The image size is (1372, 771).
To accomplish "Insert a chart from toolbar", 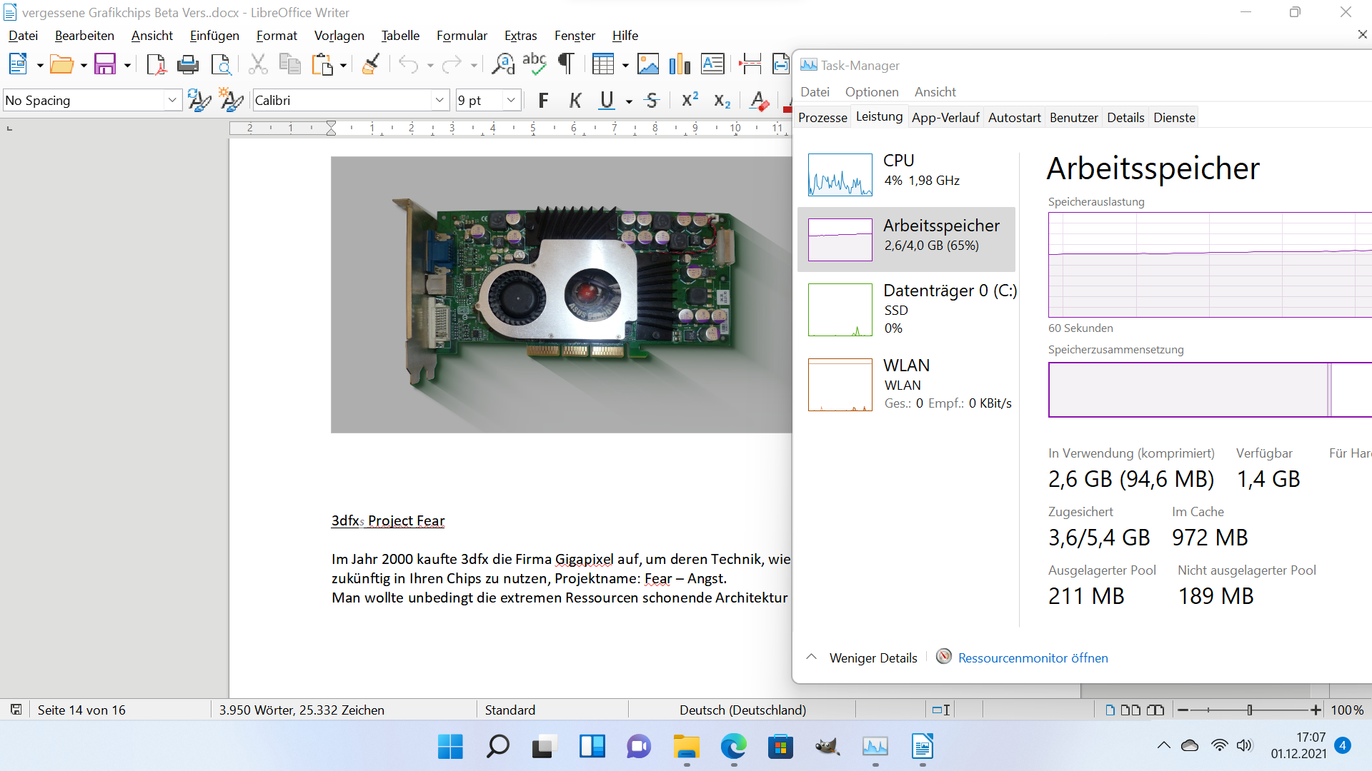I will point(680,65).
